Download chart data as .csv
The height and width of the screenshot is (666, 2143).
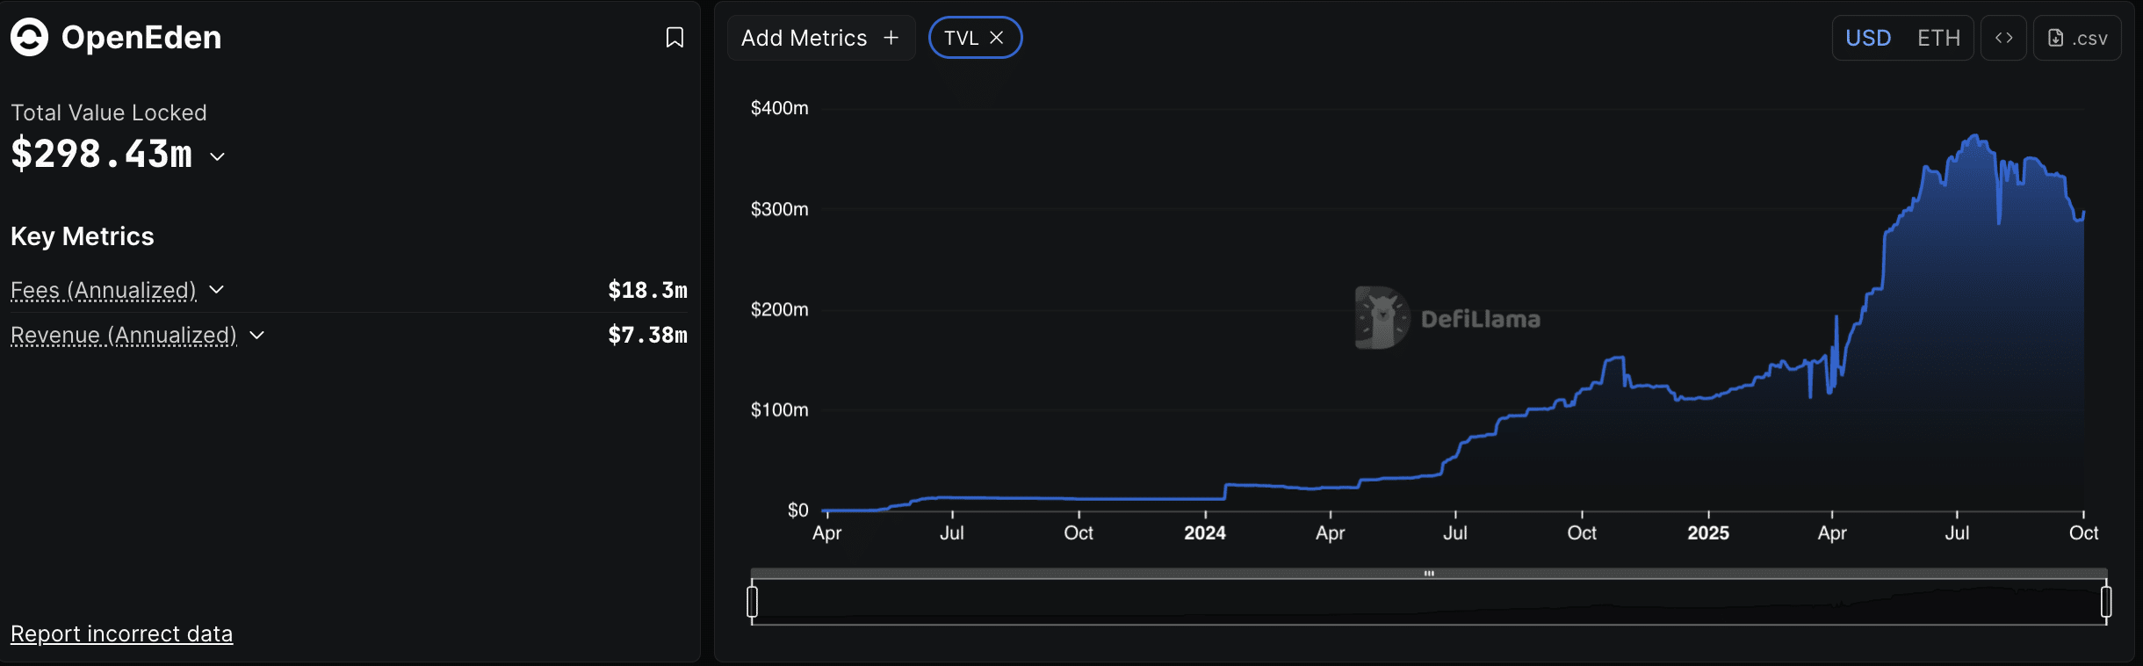2077,38
